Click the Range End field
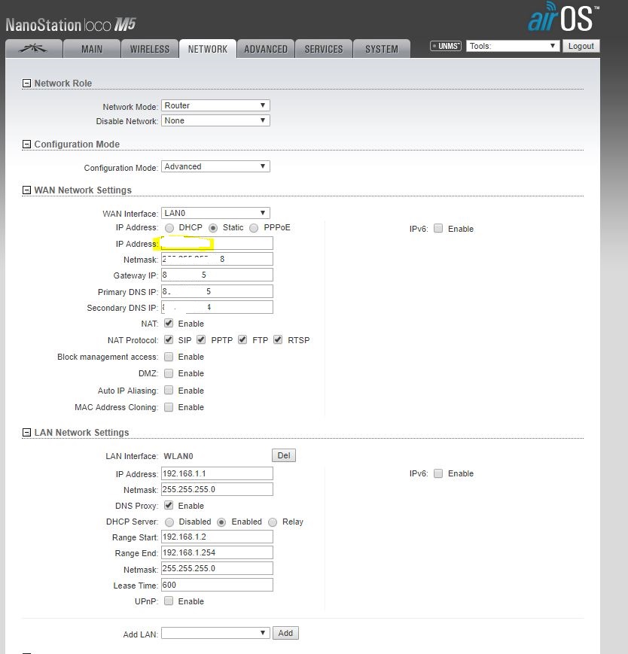 [217, 552]
